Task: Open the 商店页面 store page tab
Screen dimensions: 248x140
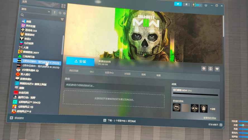Action: click(x=74, y=71)
